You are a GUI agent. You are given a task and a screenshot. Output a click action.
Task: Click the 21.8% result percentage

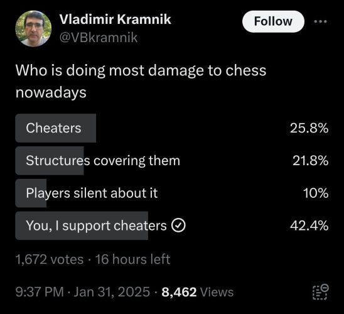[311, 161]
